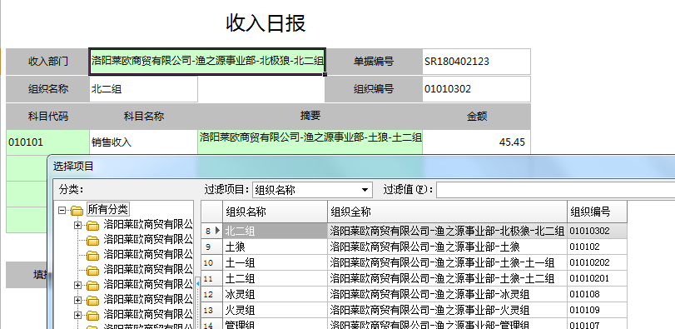Click the 金额 cell 45.45
The image size is (675, 329).
[x=476, y=142]
